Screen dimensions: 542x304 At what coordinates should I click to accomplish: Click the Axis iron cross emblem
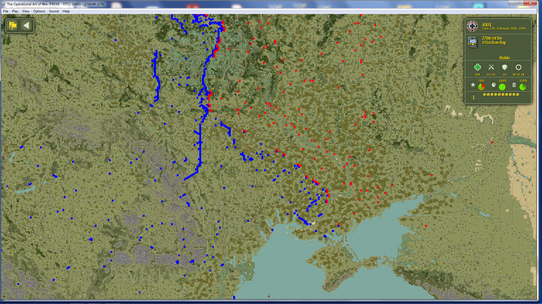point(472,26)
